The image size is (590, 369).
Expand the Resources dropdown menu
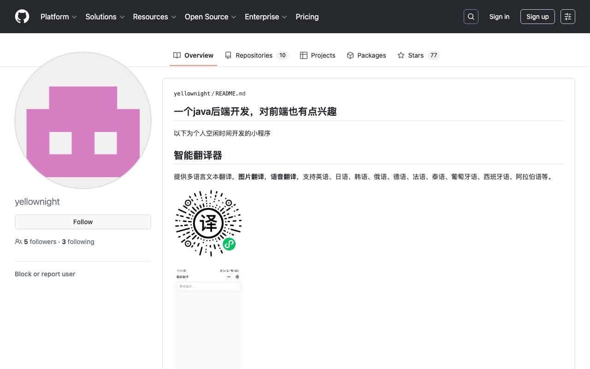point(154,17)
